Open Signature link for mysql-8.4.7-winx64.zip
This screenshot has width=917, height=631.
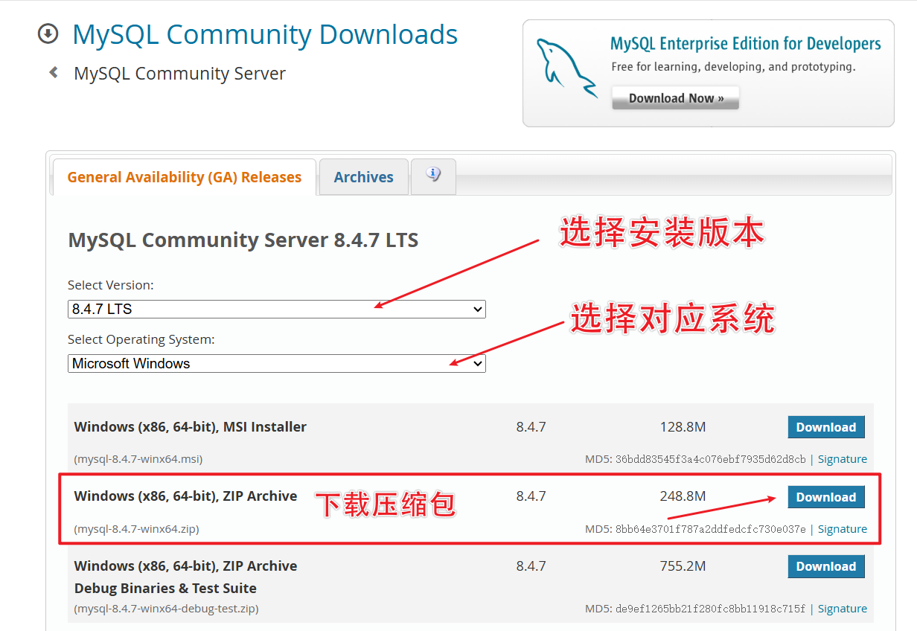tap(843, 529)
